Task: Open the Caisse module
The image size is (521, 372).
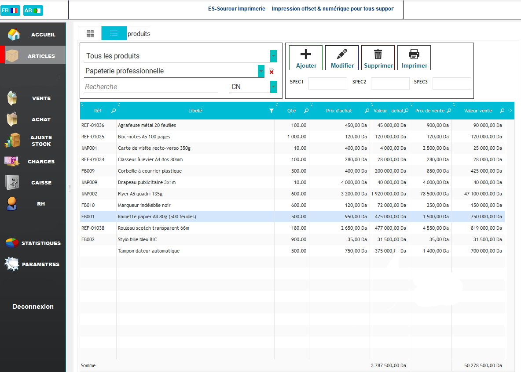Action: [41, 182]
